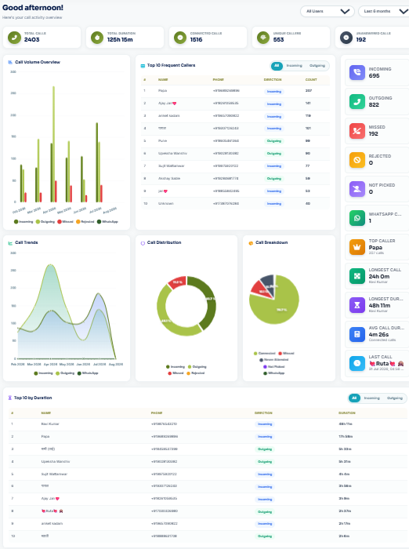The width and height of the screenshot is (409, 549).
Task: Click the Call Volume Overview chart icon
Action: (10, 62)
